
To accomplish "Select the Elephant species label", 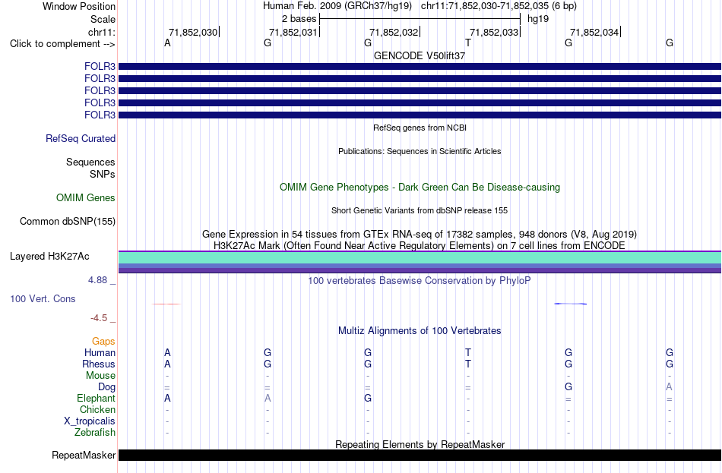I will (96, 398).
